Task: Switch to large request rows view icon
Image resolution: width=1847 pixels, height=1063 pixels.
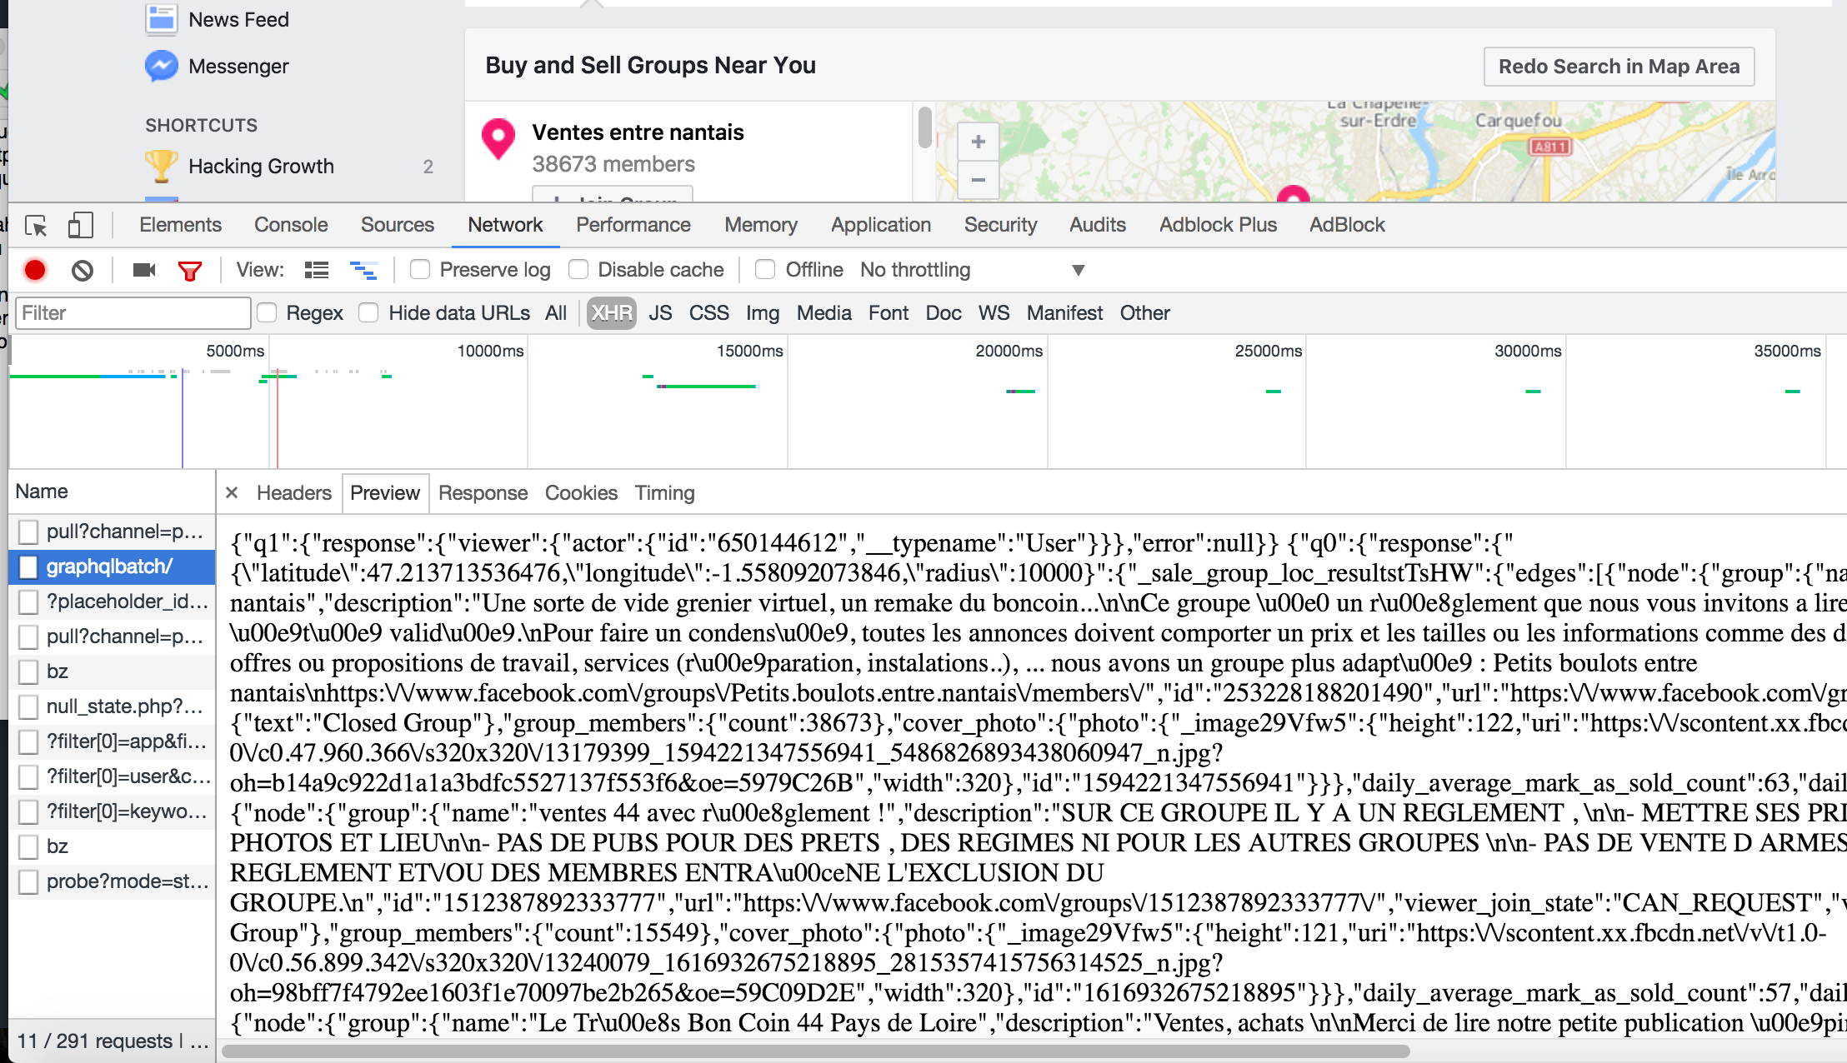Action: [317, 270]
